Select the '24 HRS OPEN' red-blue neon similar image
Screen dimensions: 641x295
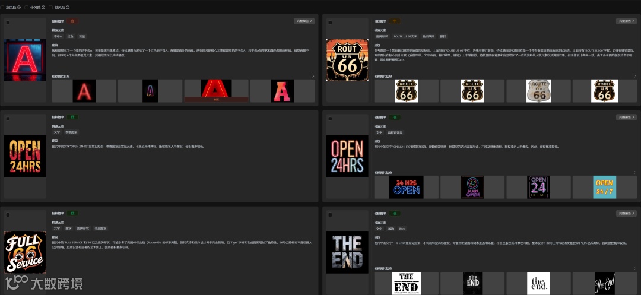coord(407,187)
